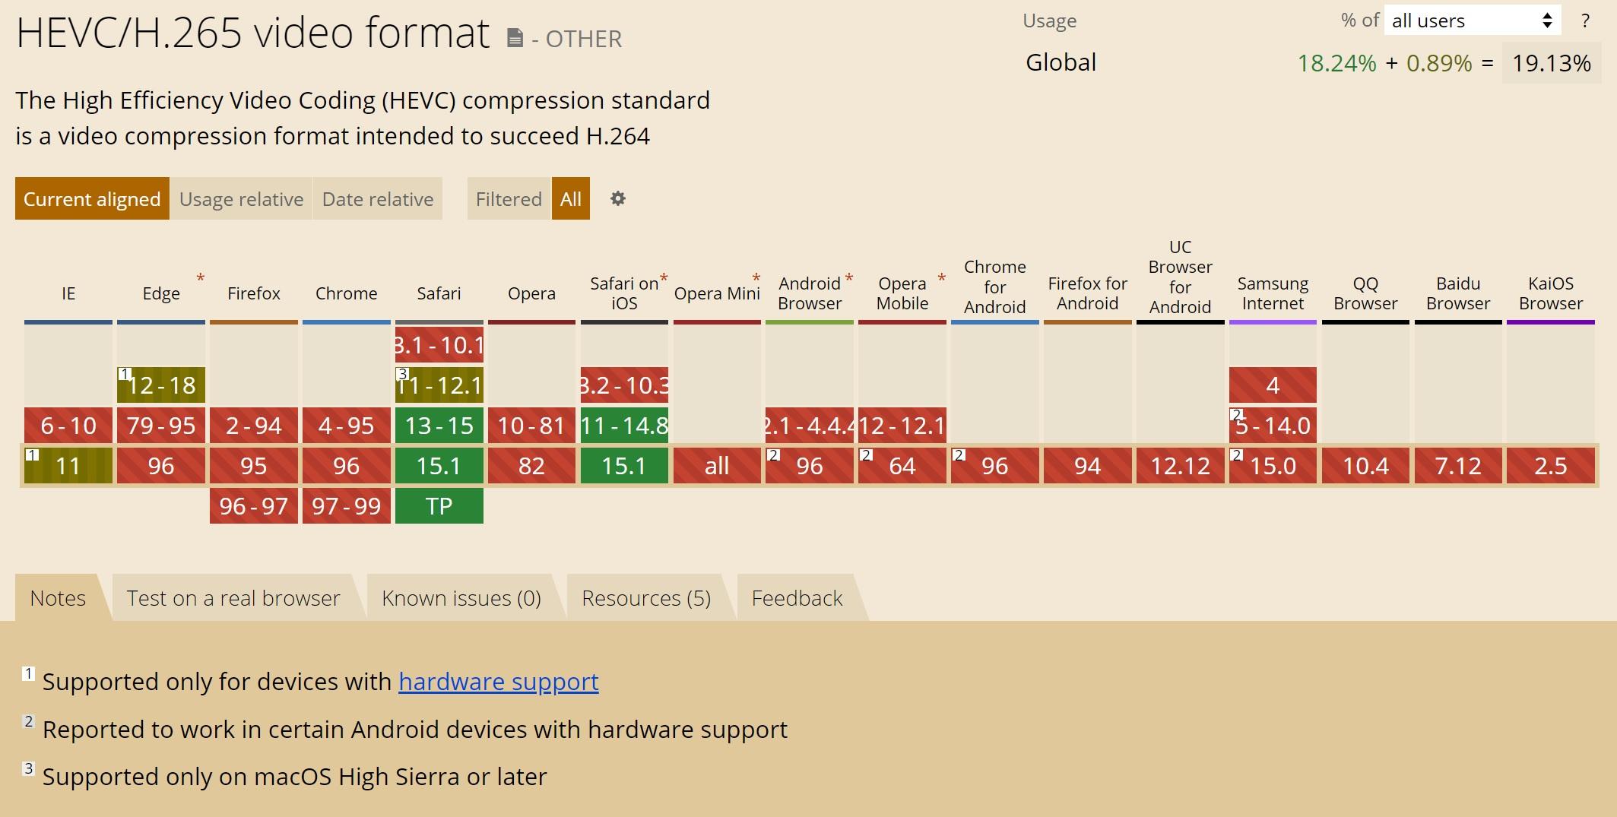
Task: Switch to the Resources (5) tab
Action: point(646,598)
